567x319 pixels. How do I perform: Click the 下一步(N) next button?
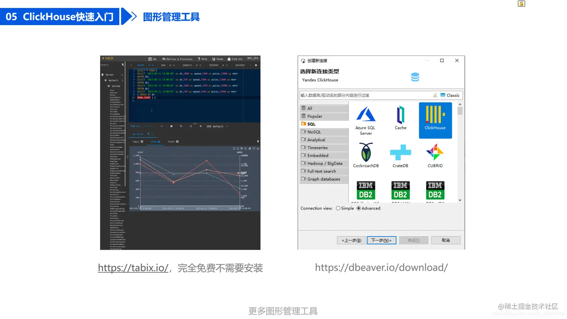[381, 240]
